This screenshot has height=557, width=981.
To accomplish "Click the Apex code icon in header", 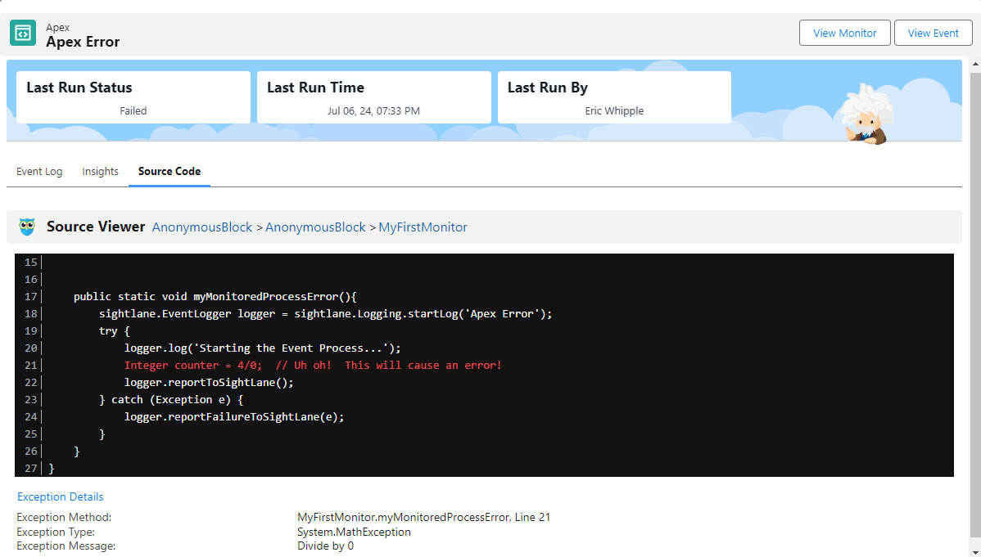I will 23,34.
